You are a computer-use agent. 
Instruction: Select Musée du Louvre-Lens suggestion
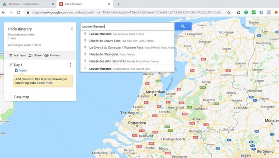(x=128, y=41)
